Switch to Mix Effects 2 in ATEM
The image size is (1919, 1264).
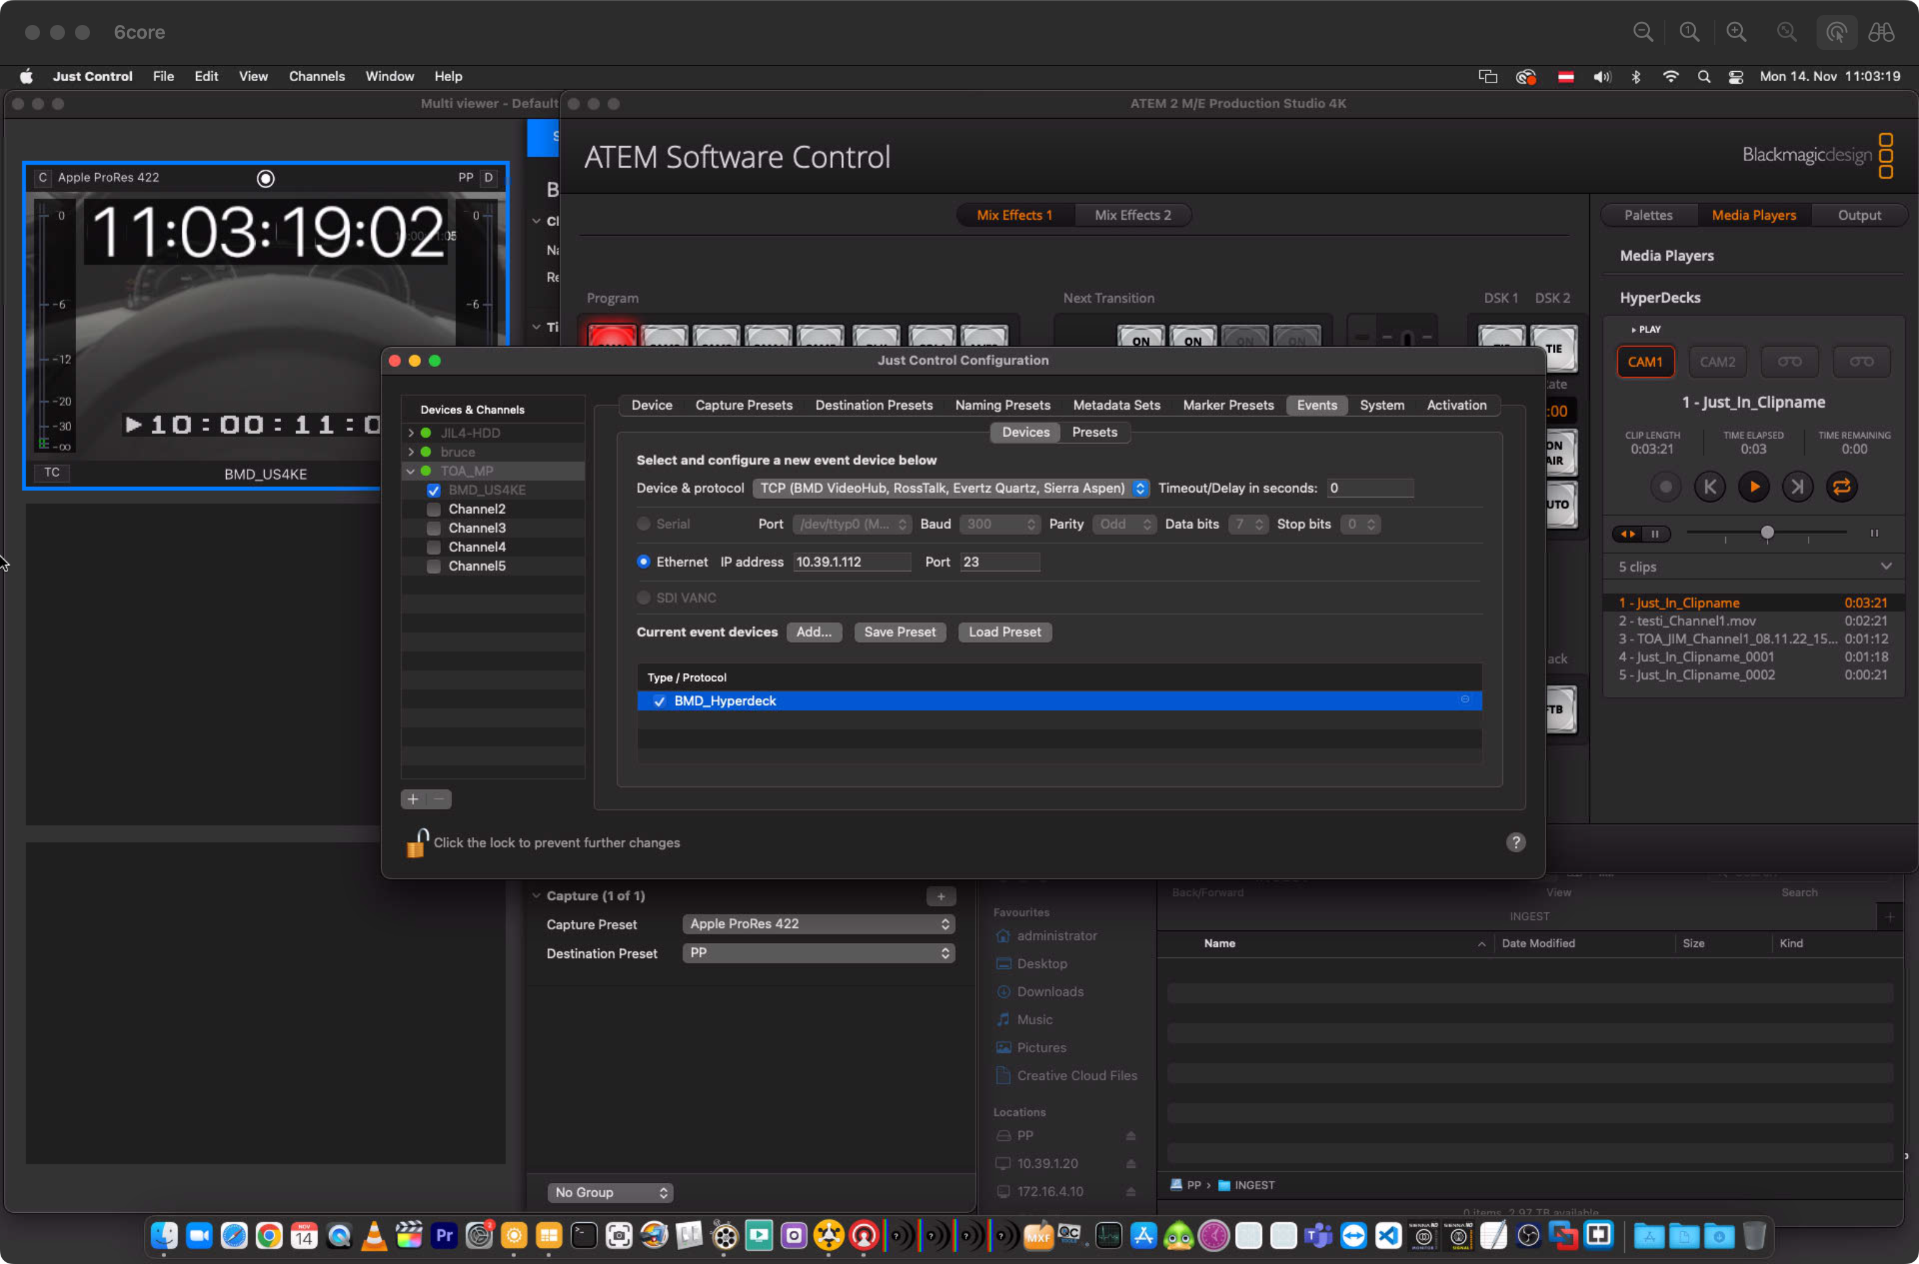click(x=1132, y=215)
